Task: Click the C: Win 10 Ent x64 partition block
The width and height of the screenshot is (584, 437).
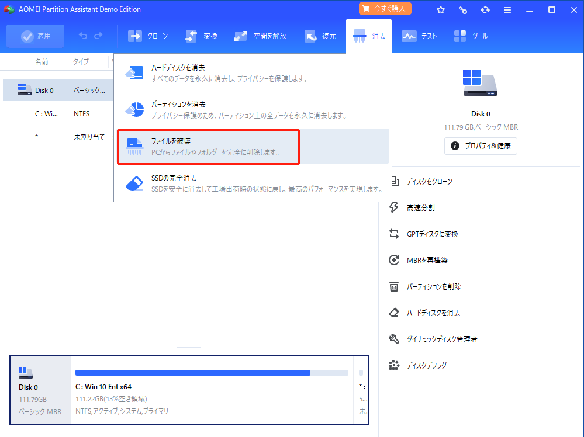Action: [x=212, y=390]
